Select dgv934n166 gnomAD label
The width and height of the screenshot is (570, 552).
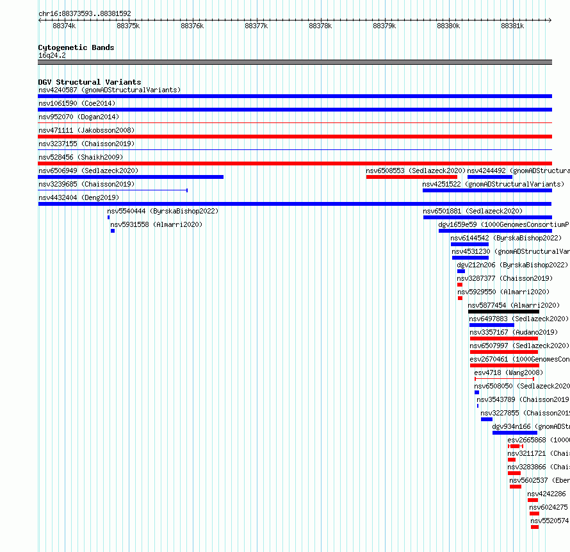[x=531, y=426]
